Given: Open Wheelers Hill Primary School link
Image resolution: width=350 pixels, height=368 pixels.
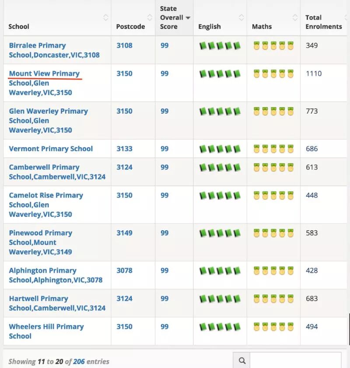Looking at the screenshot, I should click(x=46, y=331).
